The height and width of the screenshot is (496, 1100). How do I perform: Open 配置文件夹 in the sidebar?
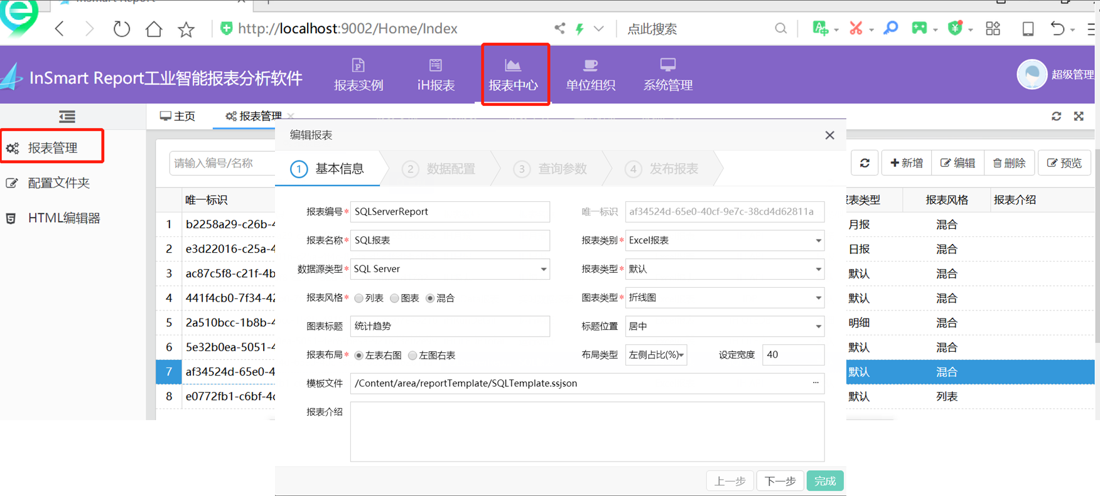click(x=59, y=183)
